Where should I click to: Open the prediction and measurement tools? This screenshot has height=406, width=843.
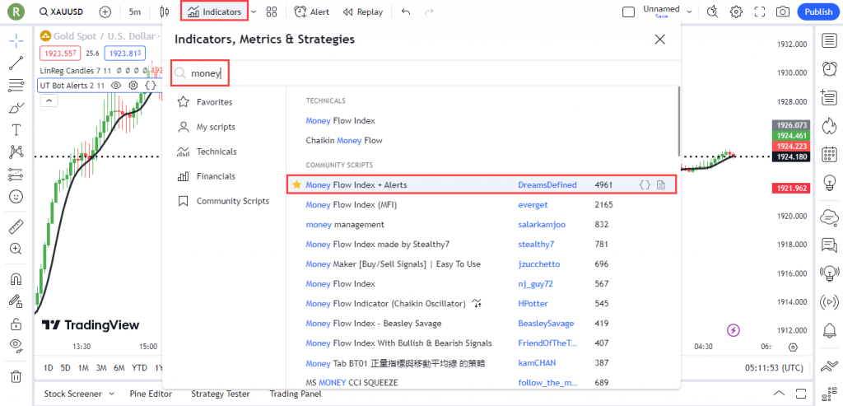pyautogui.click(x=16, y=175)
